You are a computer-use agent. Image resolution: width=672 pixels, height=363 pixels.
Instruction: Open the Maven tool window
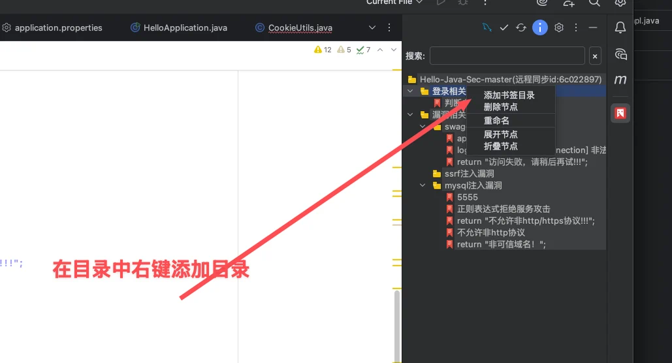point(620,80)
